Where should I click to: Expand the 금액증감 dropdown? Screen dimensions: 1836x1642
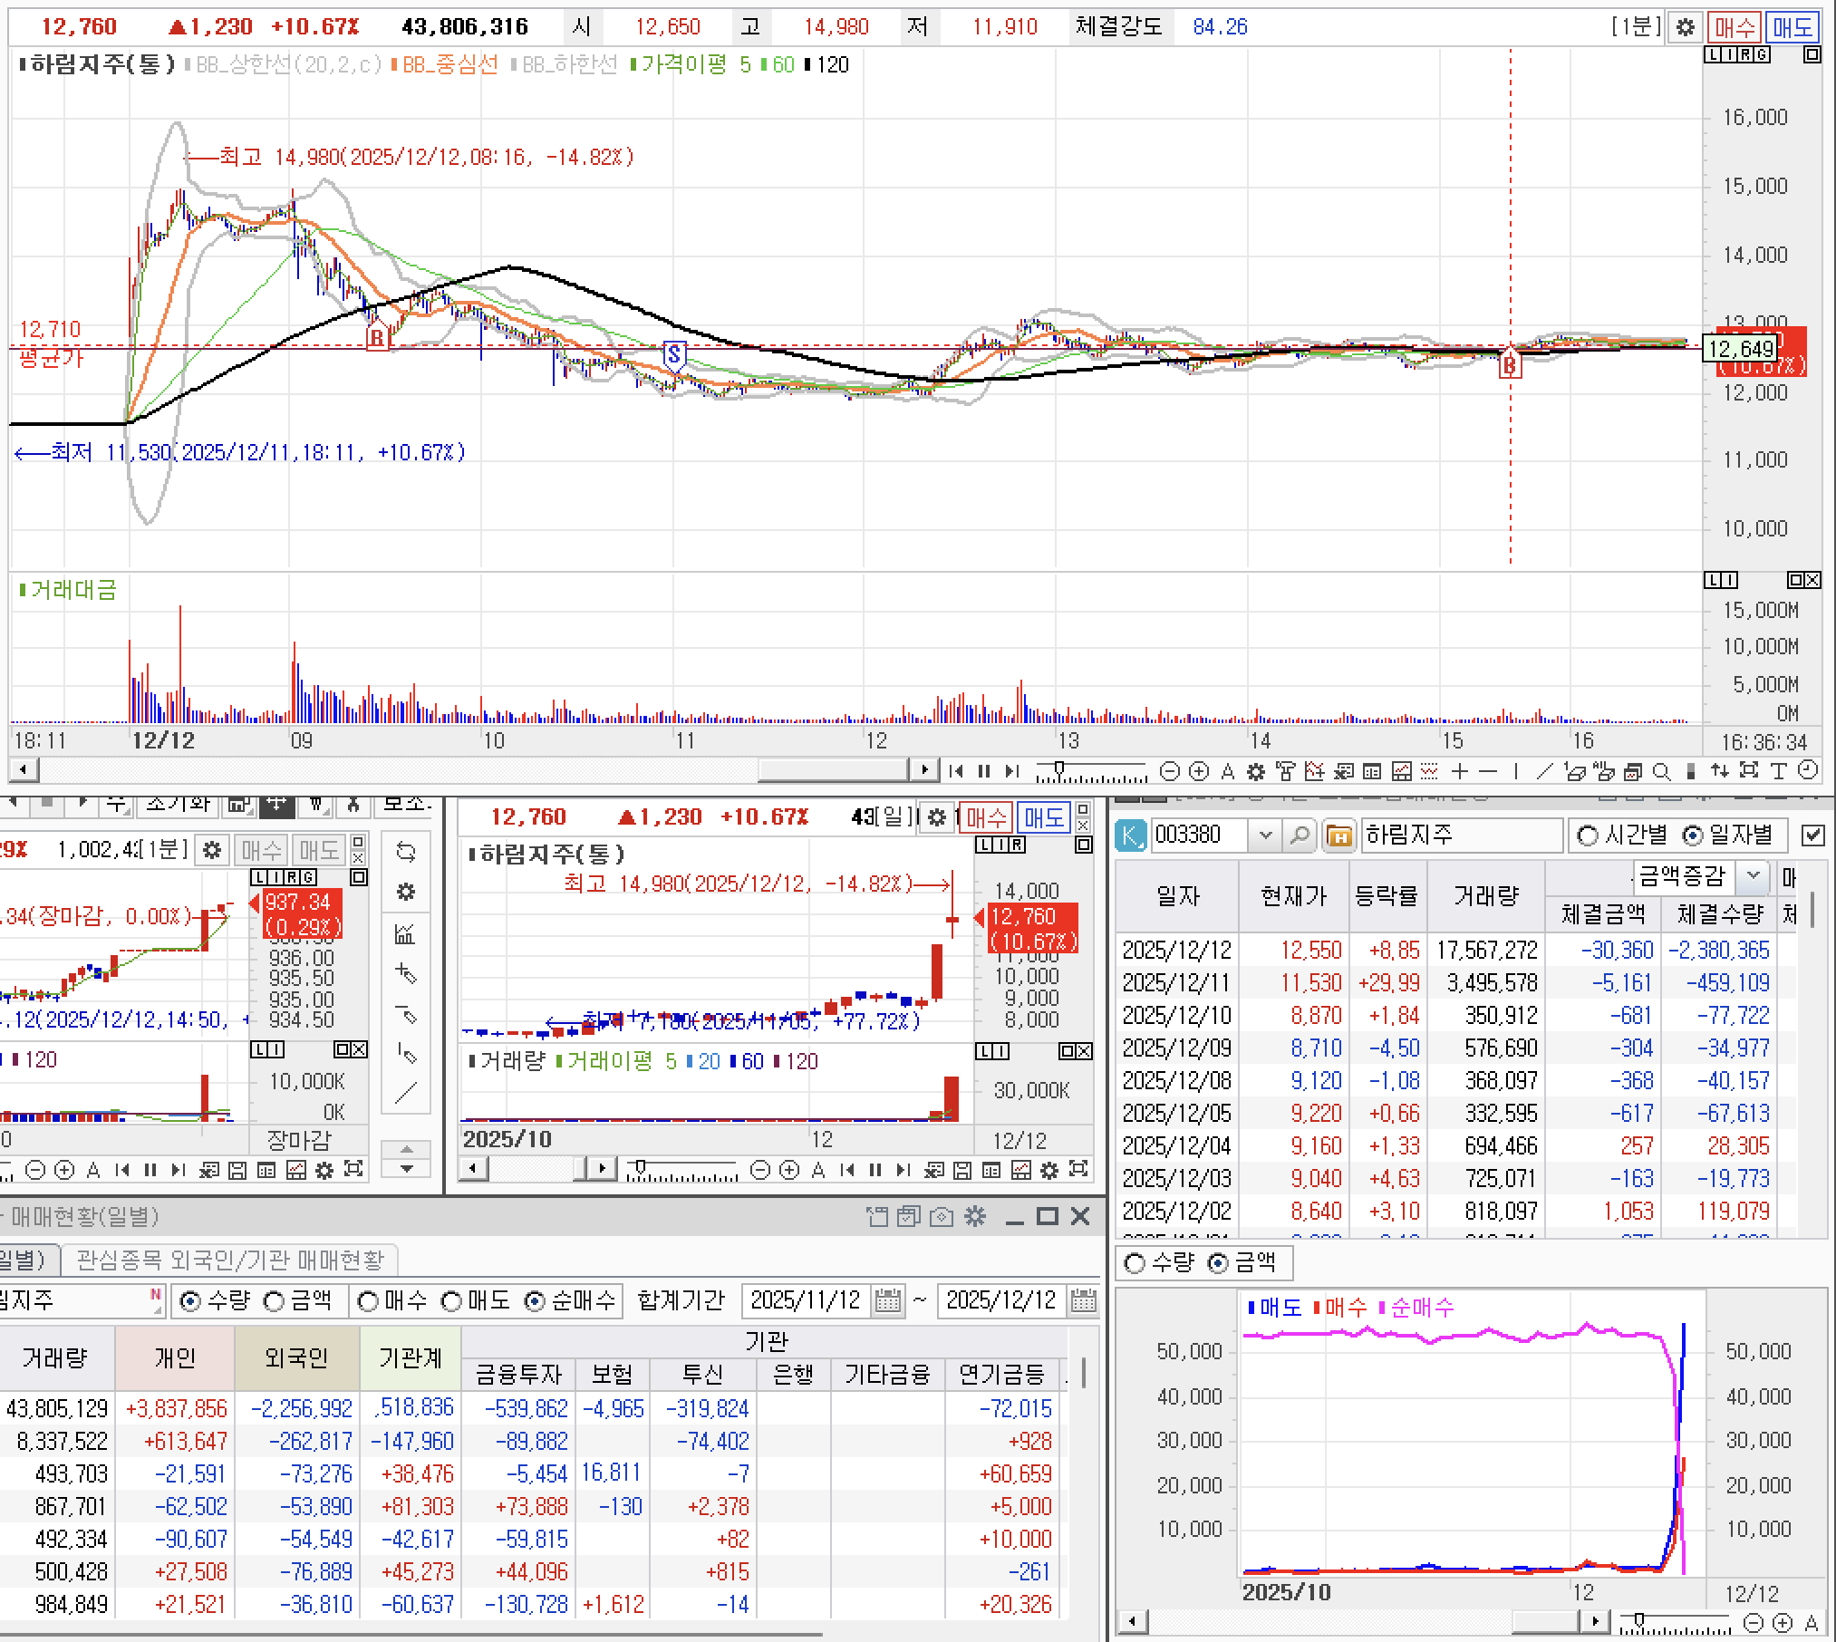[1753, 875]
